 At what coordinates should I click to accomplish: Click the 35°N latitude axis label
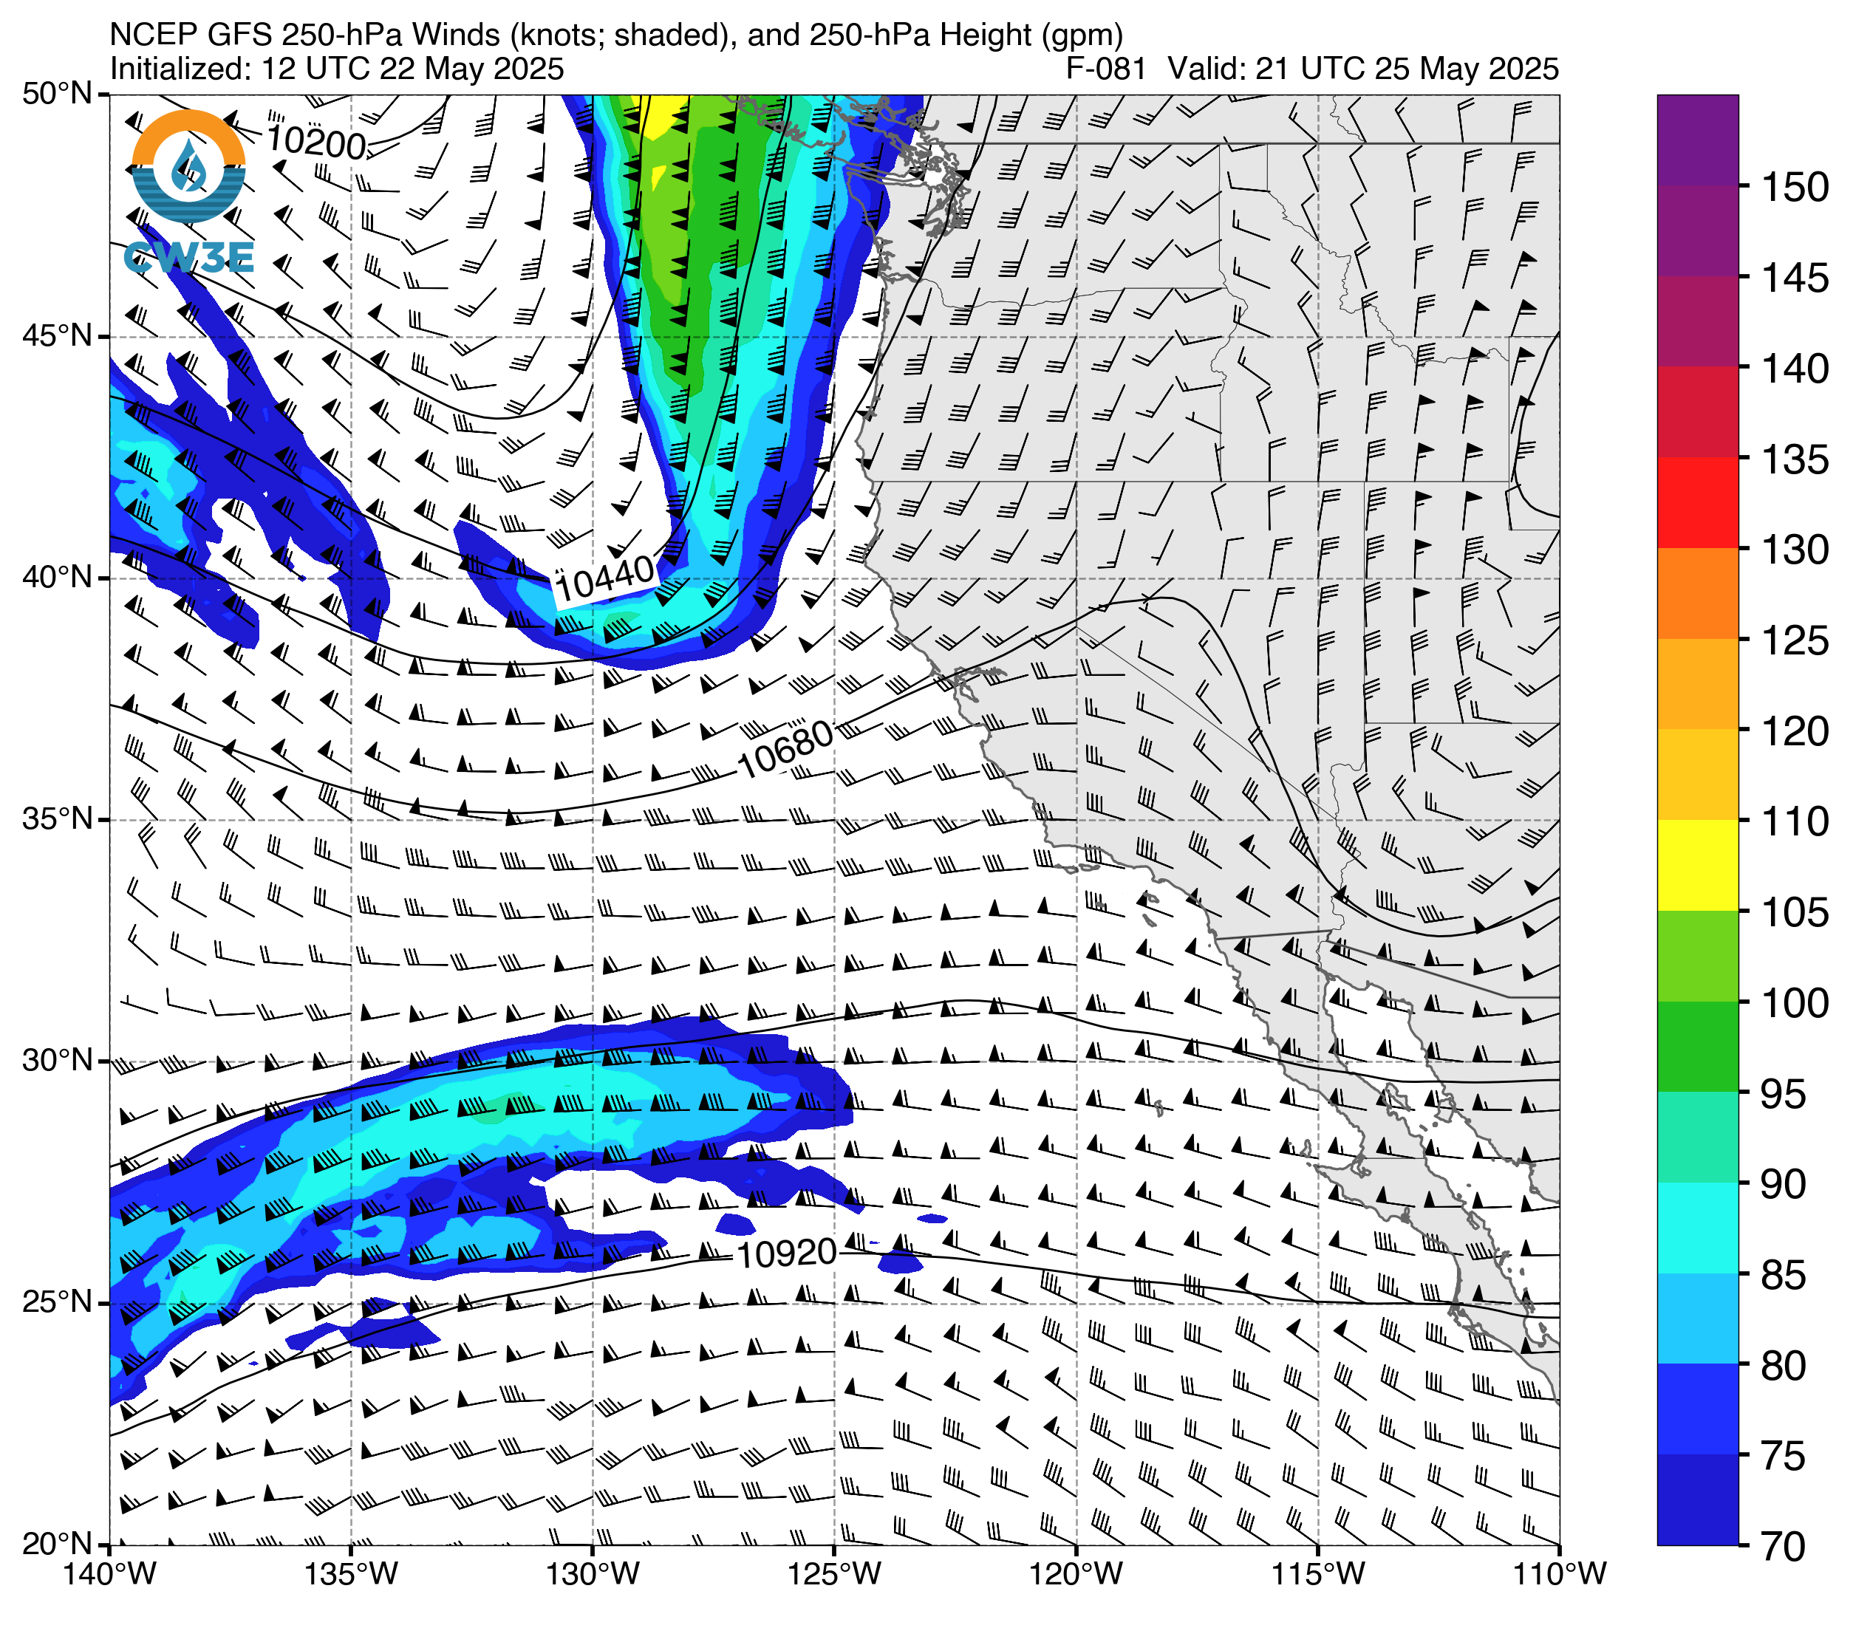coord(57,819)
